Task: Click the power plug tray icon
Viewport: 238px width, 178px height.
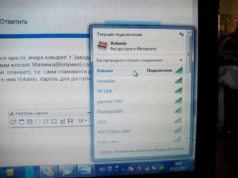Action: [138, 168]
